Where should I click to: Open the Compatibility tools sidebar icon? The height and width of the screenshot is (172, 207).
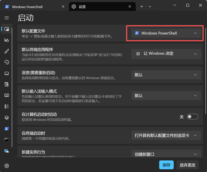click(7, 84)
